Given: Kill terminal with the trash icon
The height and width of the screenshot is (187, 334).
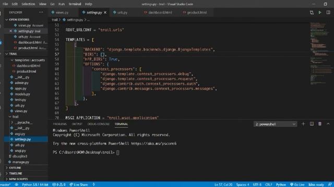Looking at the screenshot, I should click(320, 124).
